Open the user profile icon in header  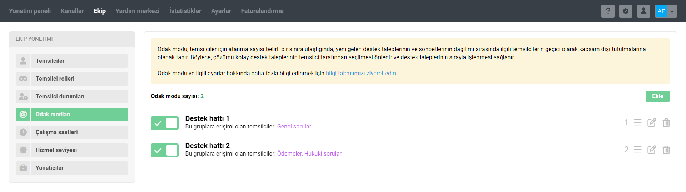643,11
